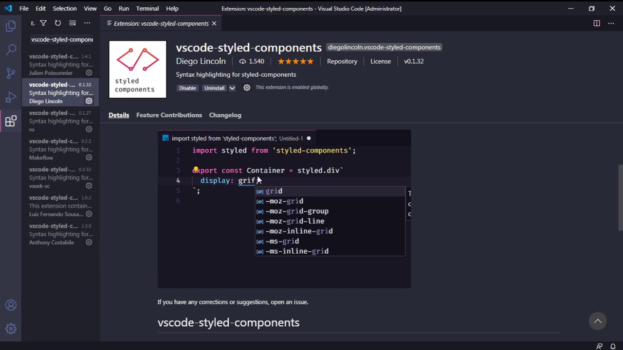Open the Extensions view icon
Viewport: 623px width, 350px height.
tap(11, 121)
